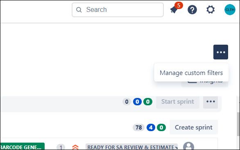The width and height of the screenshot is (240, 150).
Task: Open the help question mark icon
Action: [x=192, y=10]
